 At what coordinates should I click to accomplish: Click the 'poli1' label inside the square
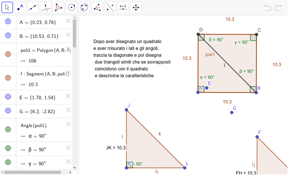210,54
